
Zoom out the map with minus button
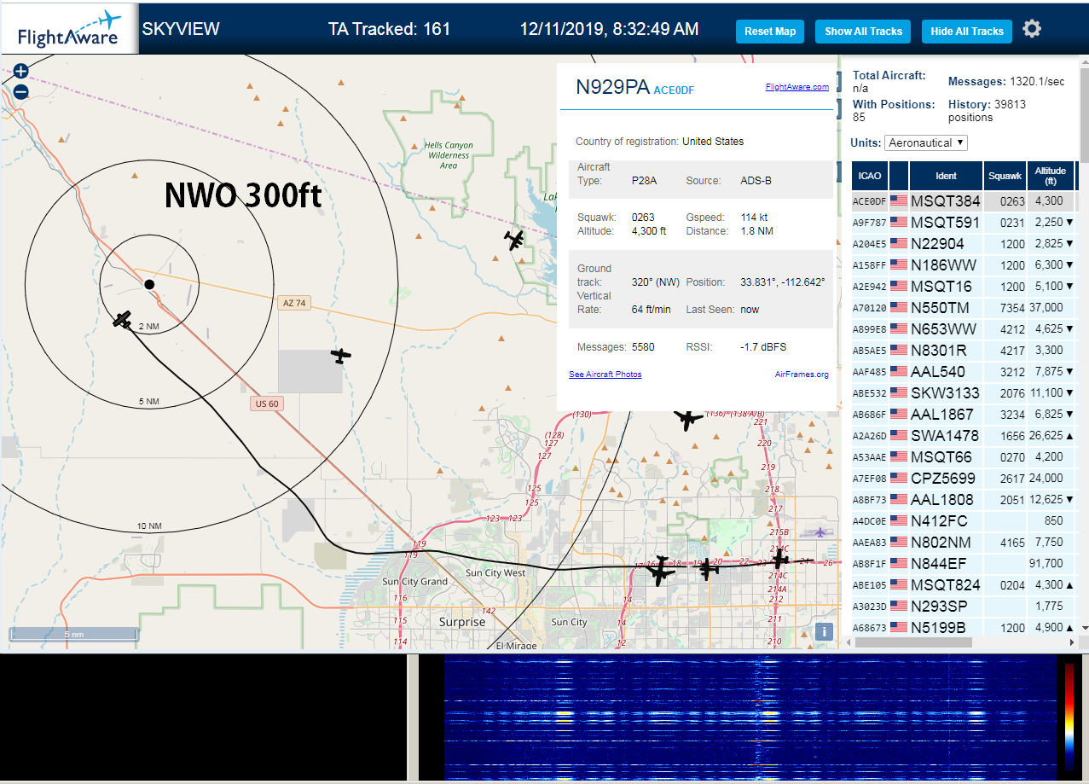click(x=21, y=91)
